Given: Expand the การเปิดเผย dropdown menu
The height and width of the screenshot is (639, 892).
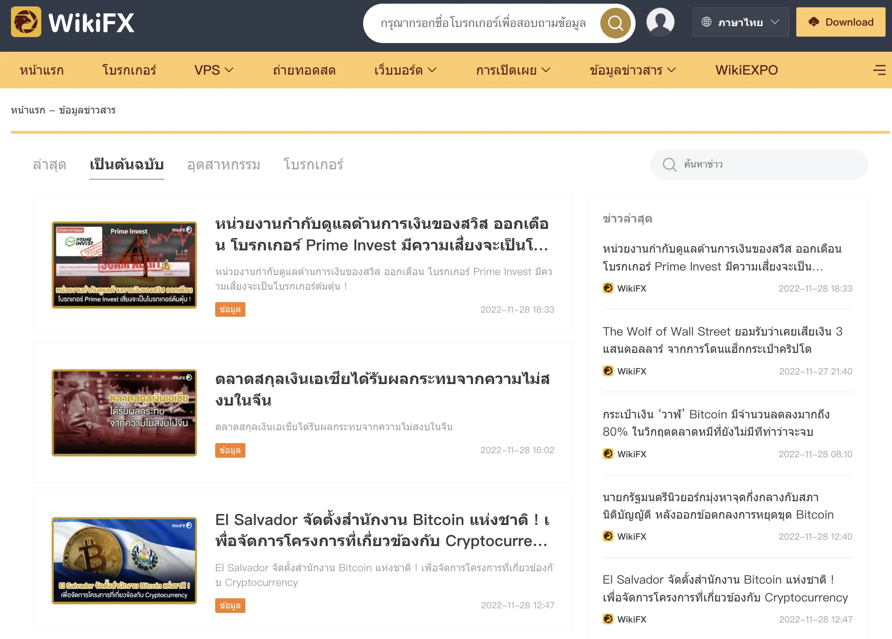Looking at the screenshot, I should coord(513,70).
